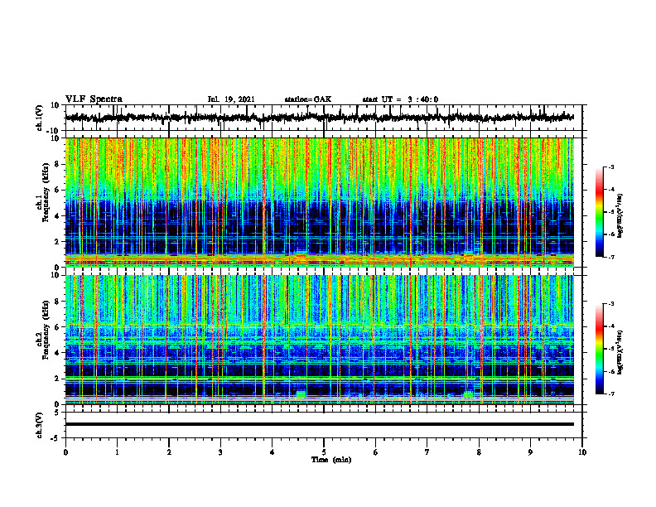Click the "ch.1(V)" axis label
The width and height of the screenshot is (656, 507).
[x=40, y=118]
